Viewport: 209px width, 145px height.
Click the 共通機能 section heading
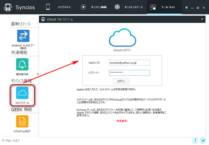[19, 52]
